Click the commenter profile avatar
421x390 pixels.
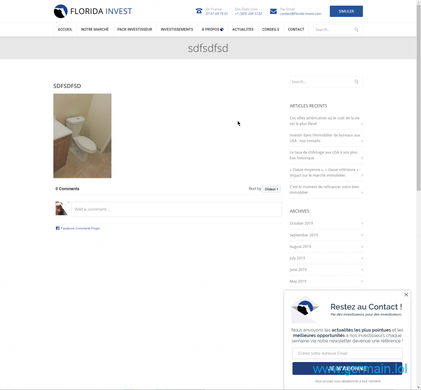click(x=62, y=208)
